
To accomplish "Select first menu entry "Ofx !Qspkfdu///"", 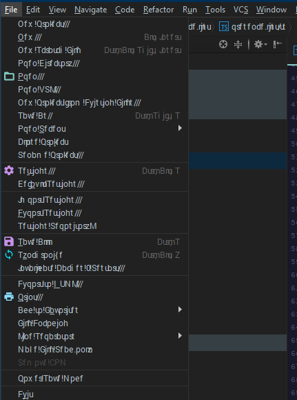I will pos(94,24).
